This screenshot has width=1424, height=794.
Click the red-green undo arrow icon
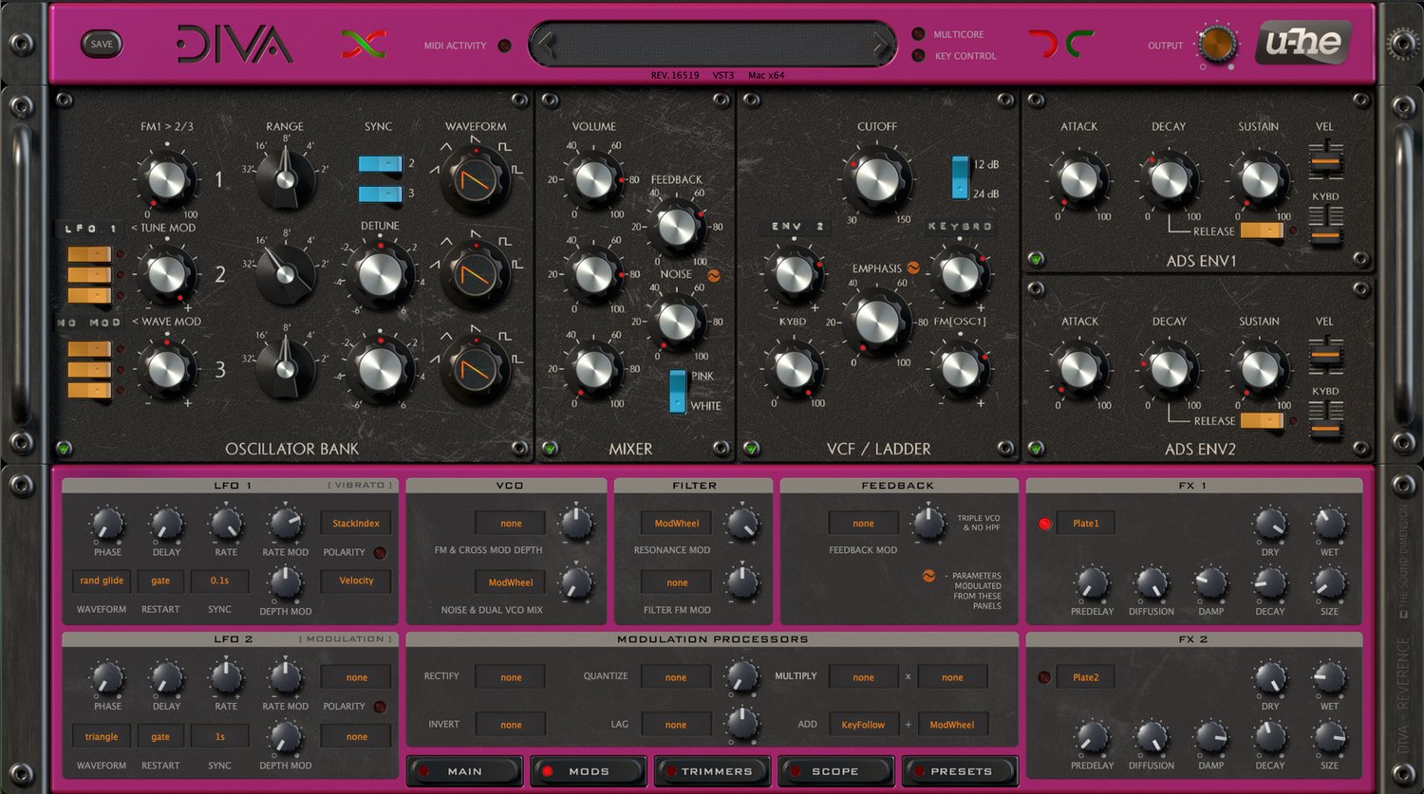(1042, 44)
